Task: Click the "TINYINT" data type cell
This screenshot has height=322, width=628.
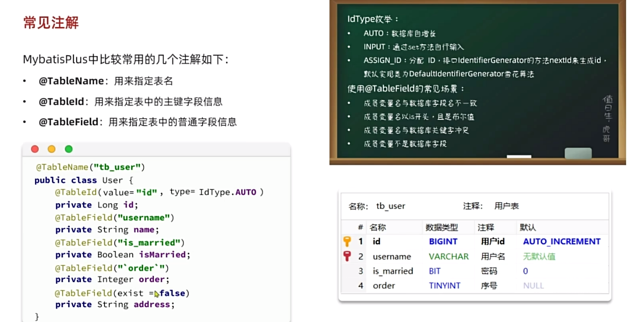Action: pyautogui.click(x=445, y=285)
